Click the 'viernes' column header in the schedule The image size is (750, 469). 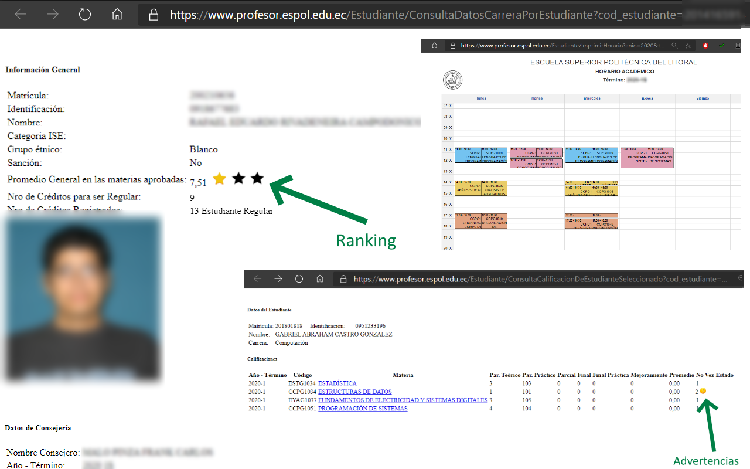click(x=703, y=98)
